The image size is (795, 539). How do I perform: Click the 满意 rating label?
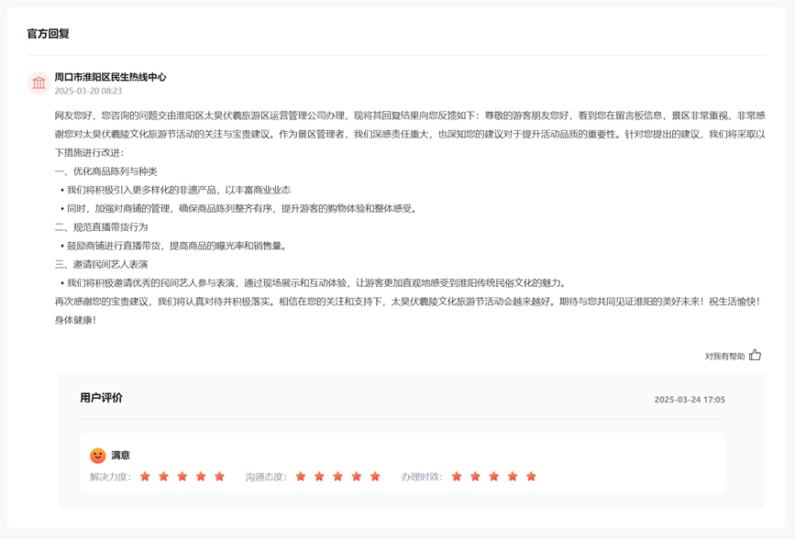coord(121,456)
